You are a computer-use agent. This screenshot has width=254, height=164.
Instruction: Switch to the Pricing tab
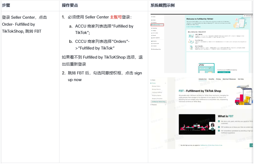pos(218,79)
